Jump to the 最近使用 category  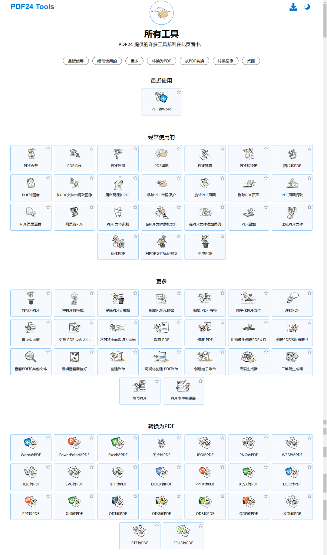tap(76, 61)
